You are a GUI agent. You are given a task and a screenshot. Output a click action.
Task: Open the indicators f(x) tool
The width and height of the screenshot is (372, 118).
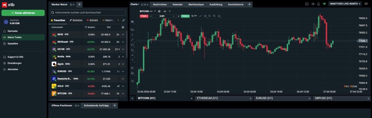coord(133,30)
